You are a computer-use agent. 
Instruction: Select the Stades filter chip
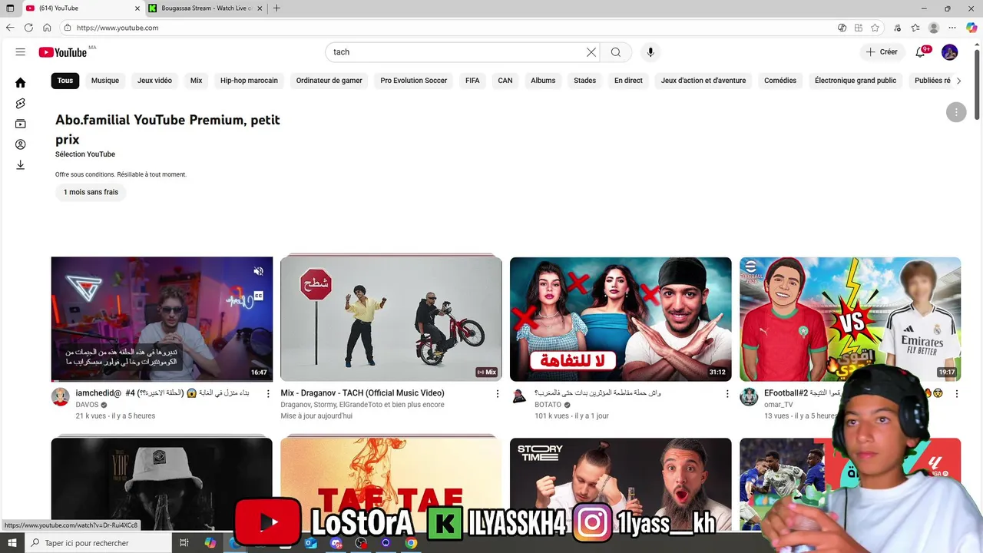[x=584, y=81]
